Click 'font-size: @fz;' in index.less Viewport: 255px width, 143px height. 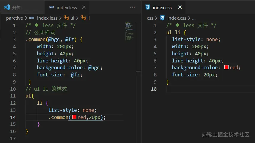pyautogui.click(x=59, y=75)
